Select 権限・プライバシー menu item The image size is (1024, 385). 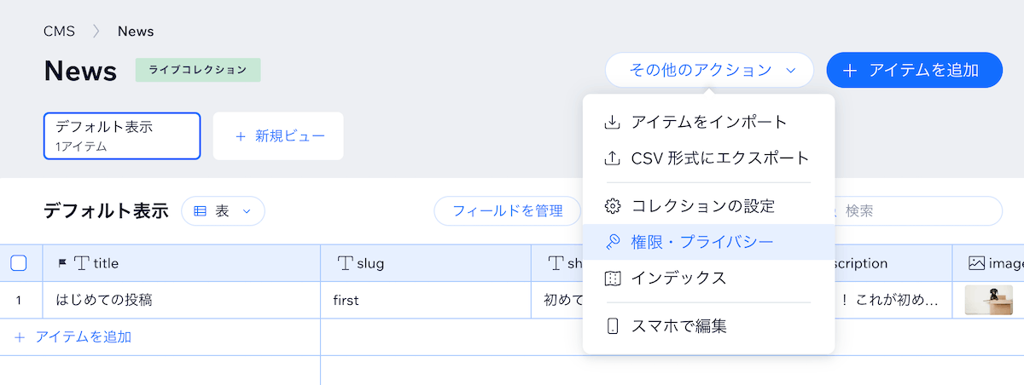pos(708,242)
